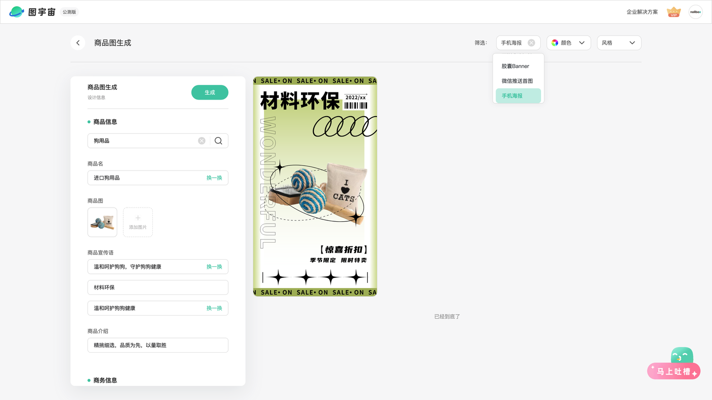Click the 商品图生成 page title

coord(112,43)
